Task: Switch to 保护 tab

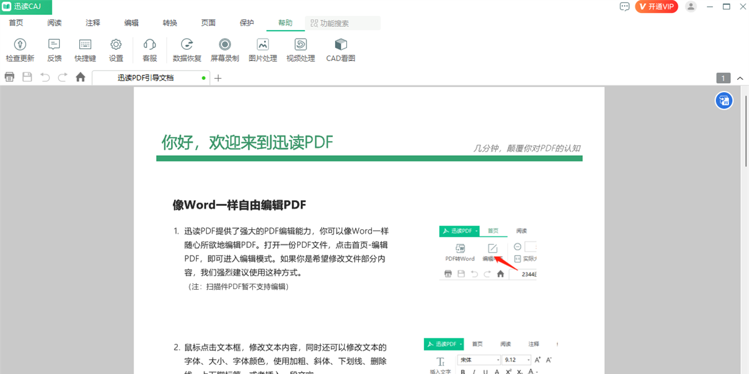Action: pyautogui.click(x=247, y=23)
